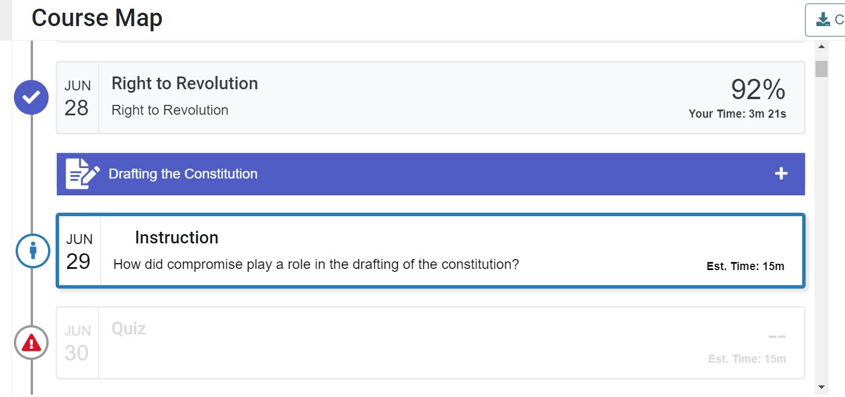The height and width of the screenshot is (397, 845).
Task: Select the grayed-out Quiz title
Action: point(129,329)
